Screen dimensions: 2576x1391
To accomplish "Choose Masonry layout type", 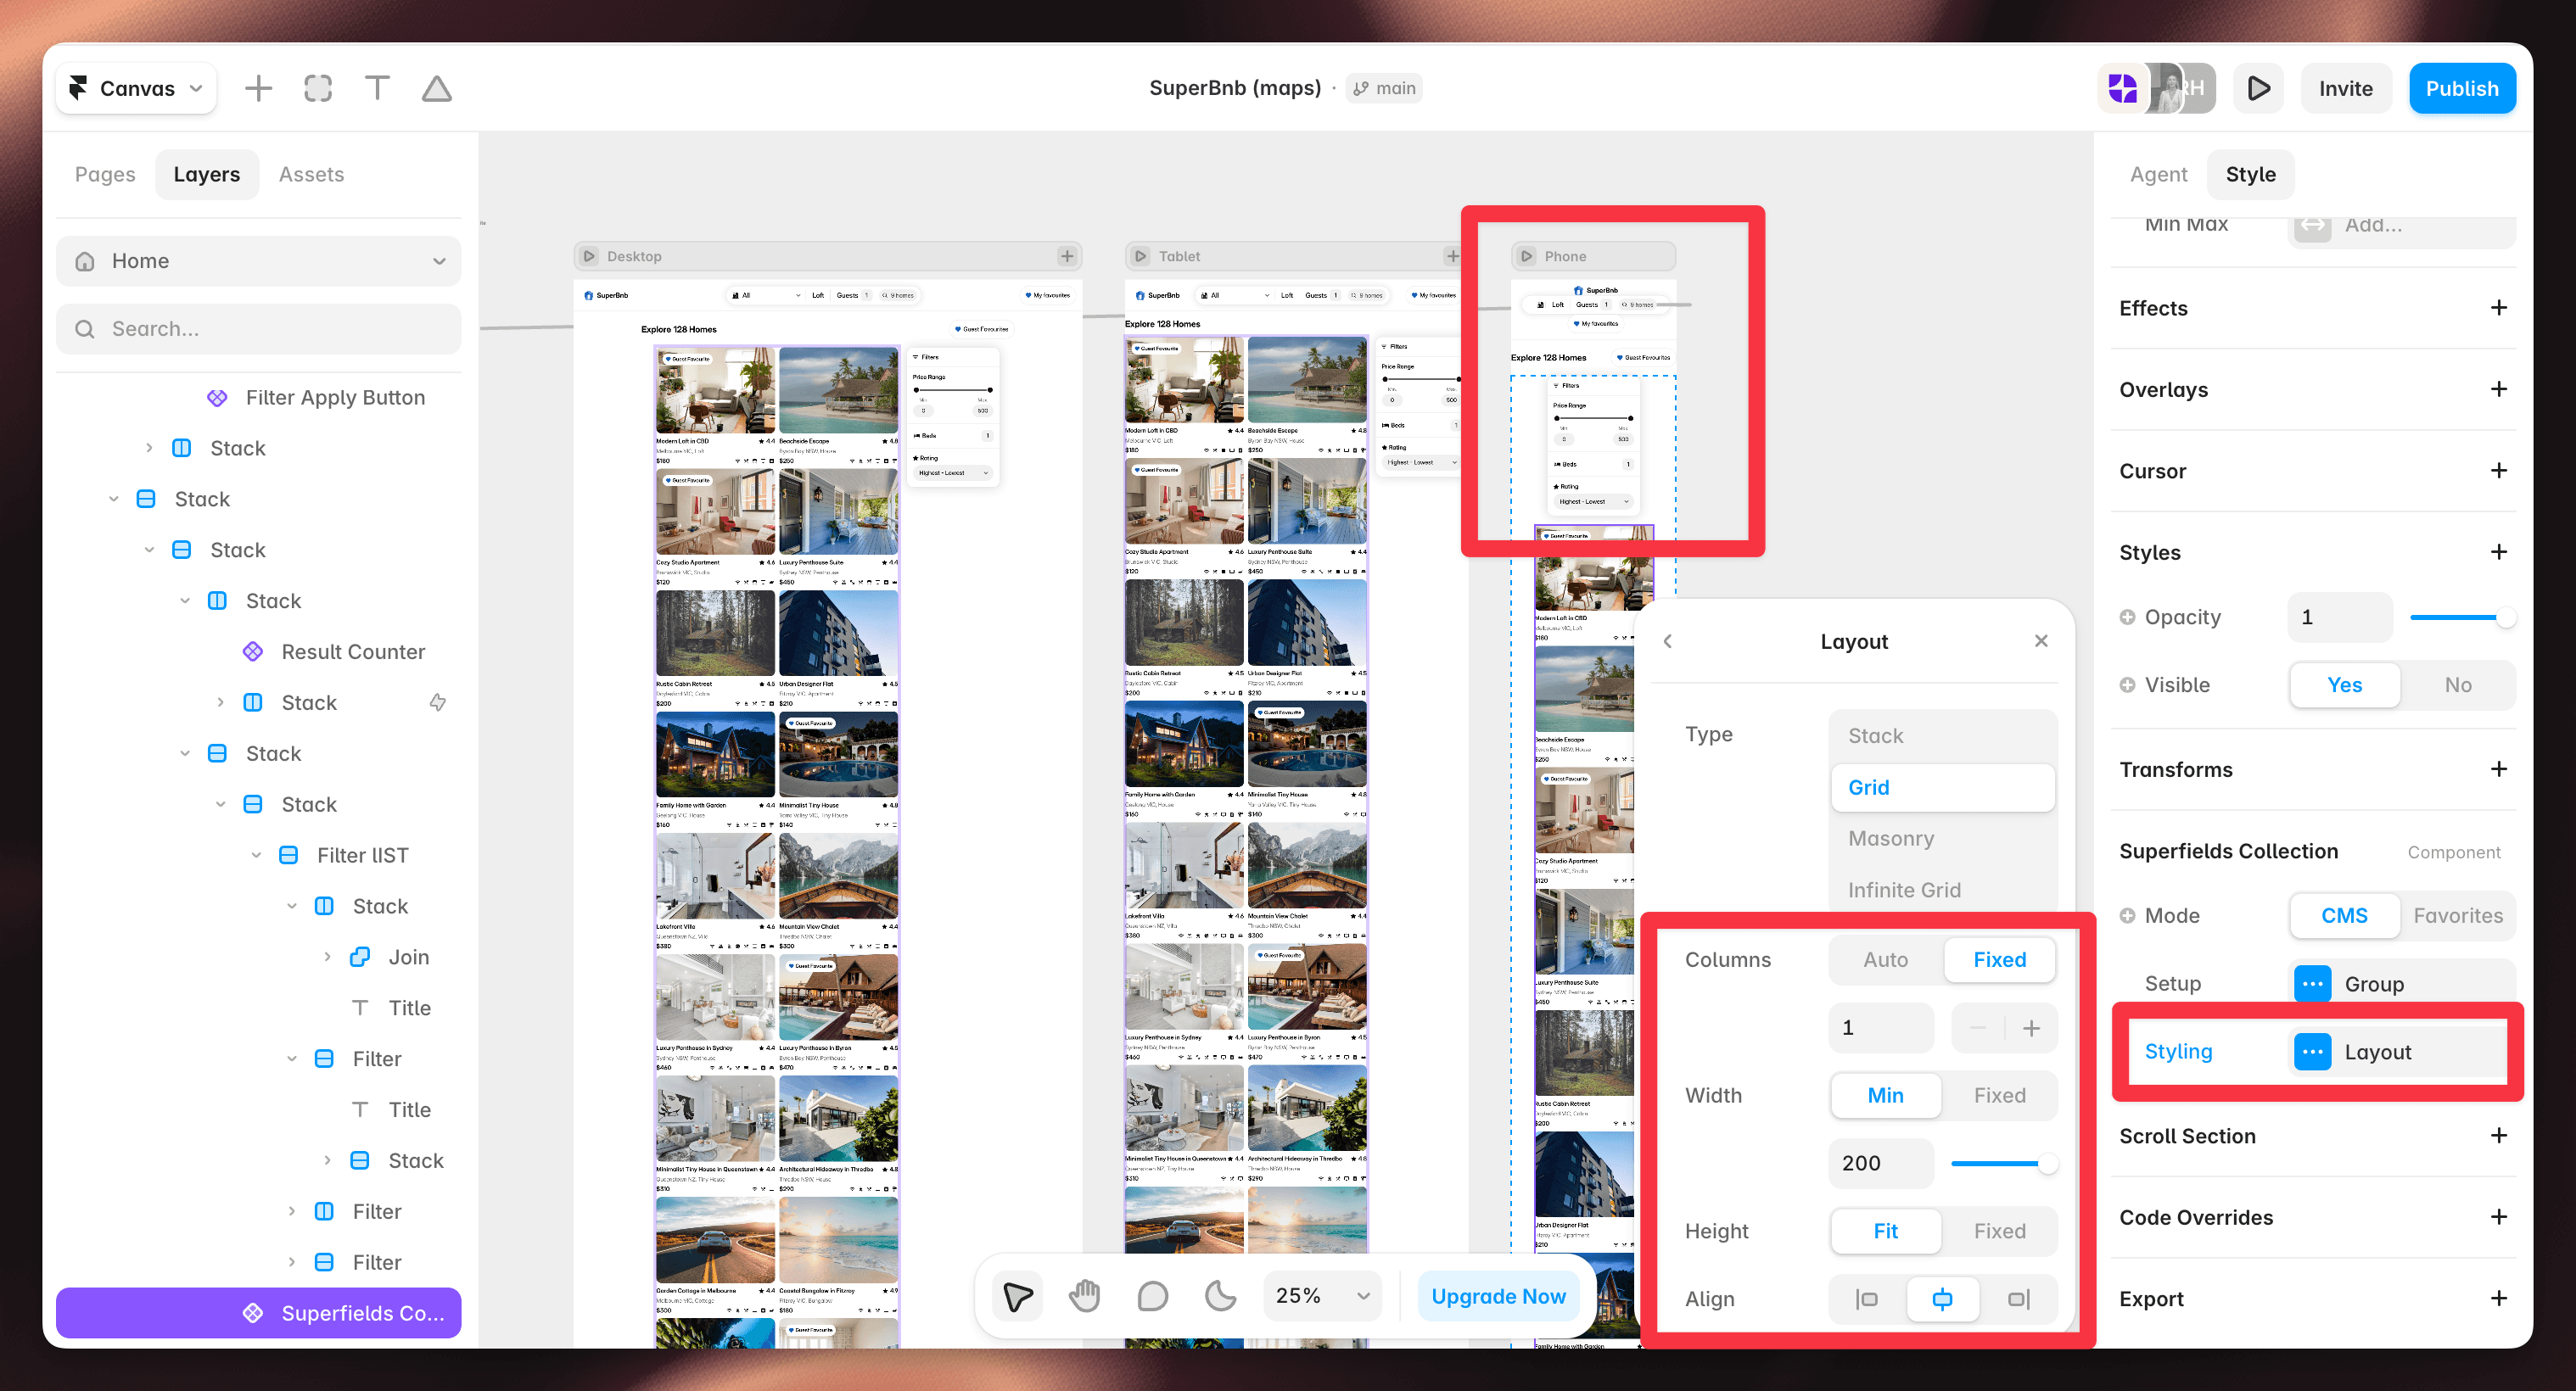I will (1942, 838).
